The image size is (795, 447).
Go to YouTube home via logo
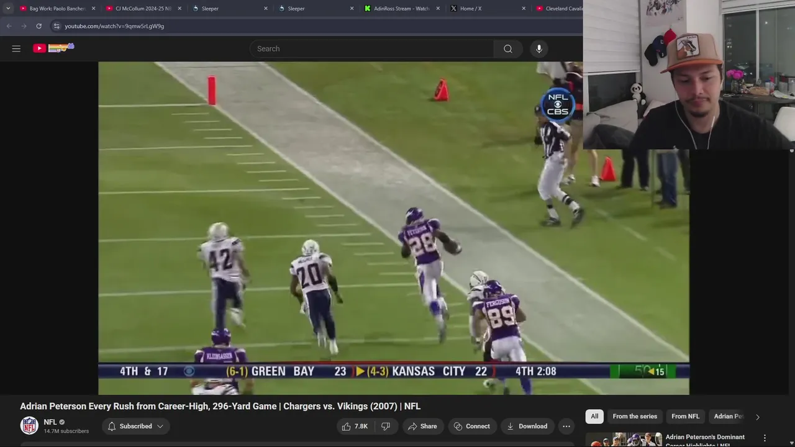click(53, 48)
